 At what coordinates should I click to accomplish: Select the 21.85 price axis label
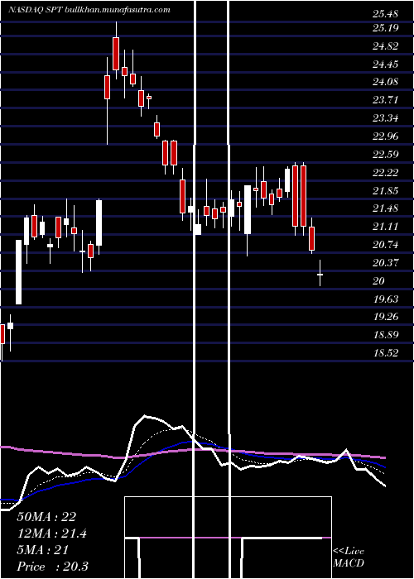(x=386, y=190)
